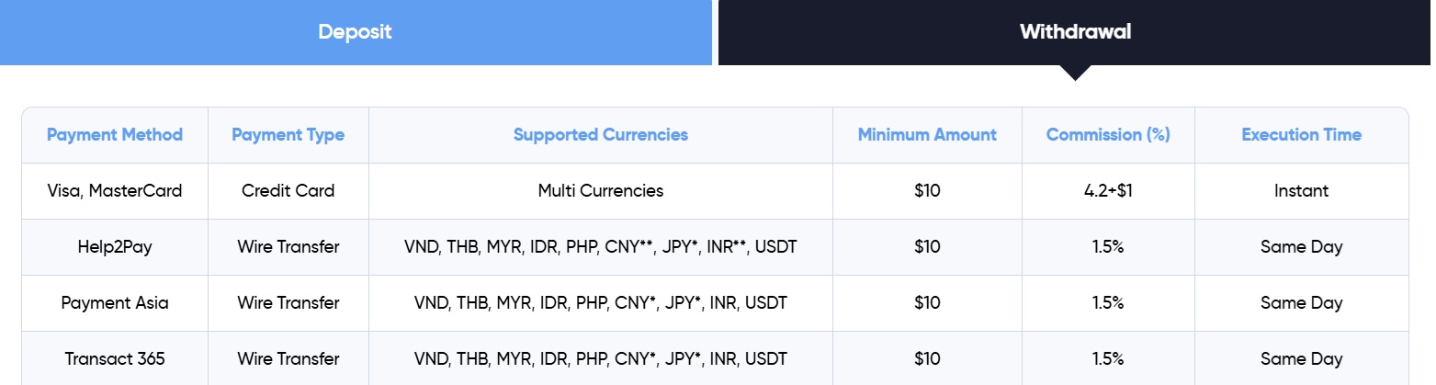1436x385 pixels.
Task: Click the Commission (%) column header
Action: coord(1107,135)
